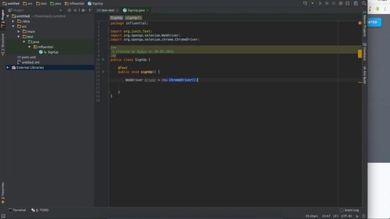Open the Terminal tool window
The width and height of the screenshot is (390, 219).
coord(17,210)
